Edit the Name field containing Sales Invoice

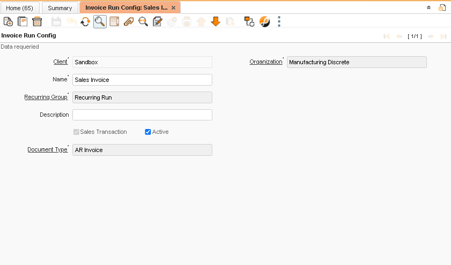click(142, 80)
